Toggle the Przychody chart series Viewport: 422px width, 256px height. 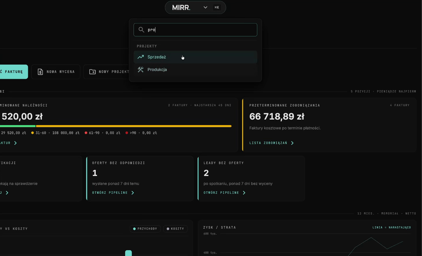click(x=145, y=229)
